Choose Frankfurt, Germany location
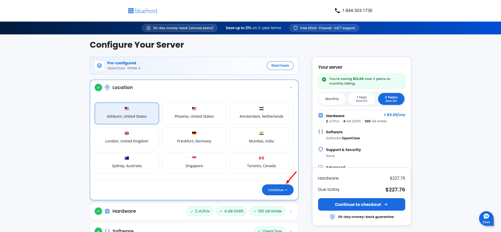 click(194, 138)
